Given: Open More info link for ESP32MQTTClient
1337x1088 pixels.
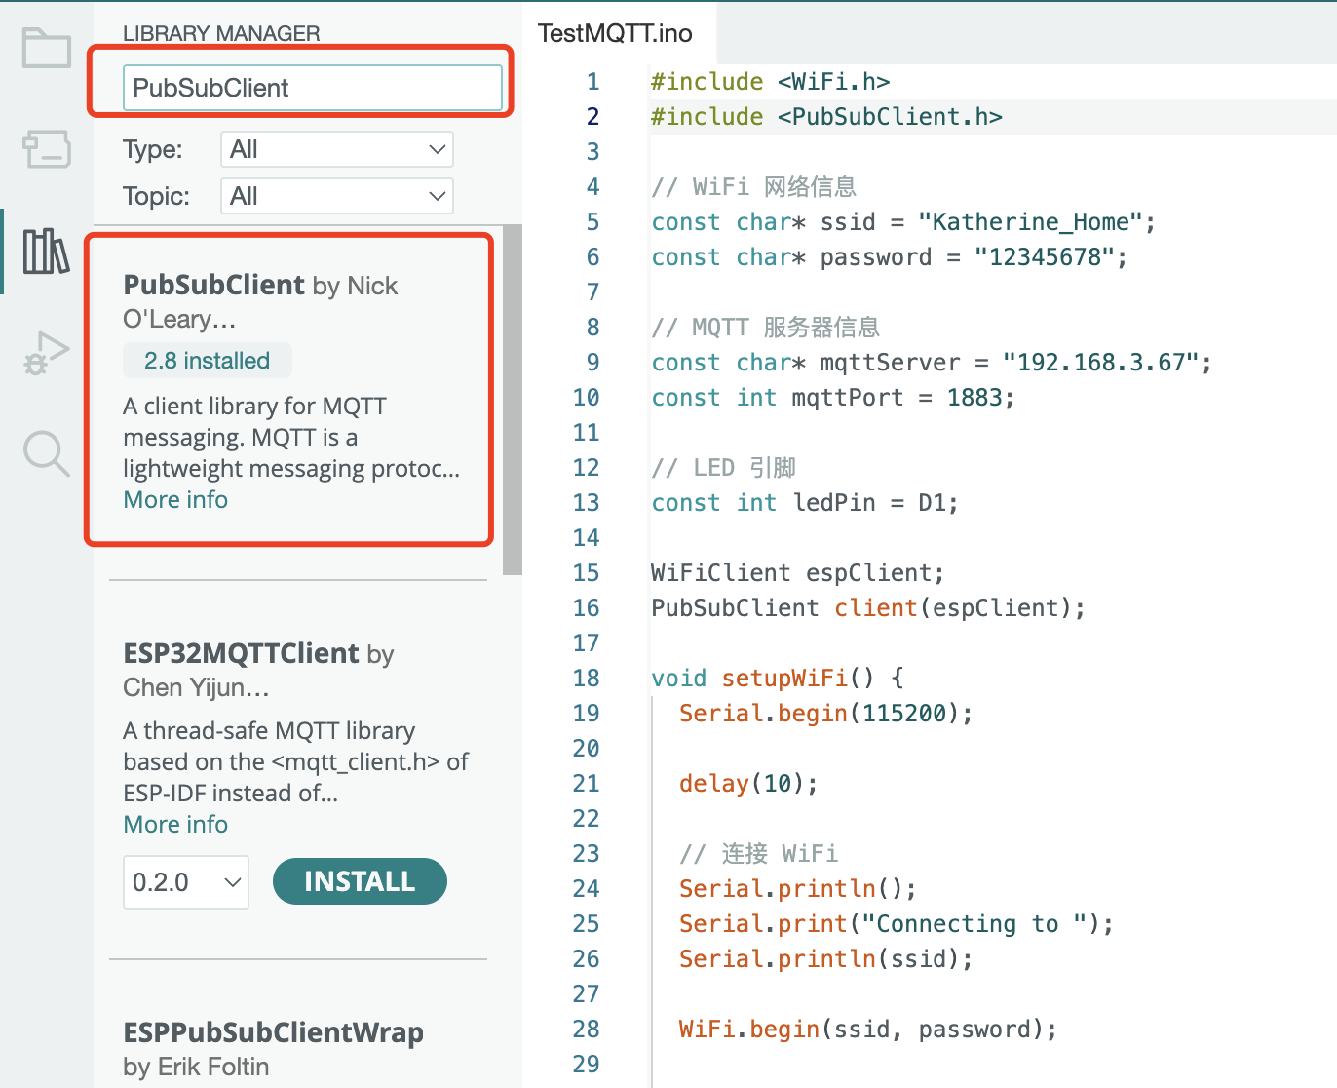Looking at the screenshot, I should [175, 824].
